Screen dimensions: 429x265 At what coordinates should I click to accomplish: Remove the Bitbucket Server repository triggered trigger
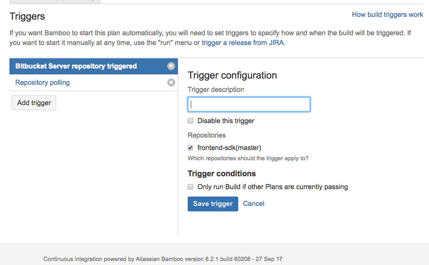pyautogui.click(x=171, y=66)
